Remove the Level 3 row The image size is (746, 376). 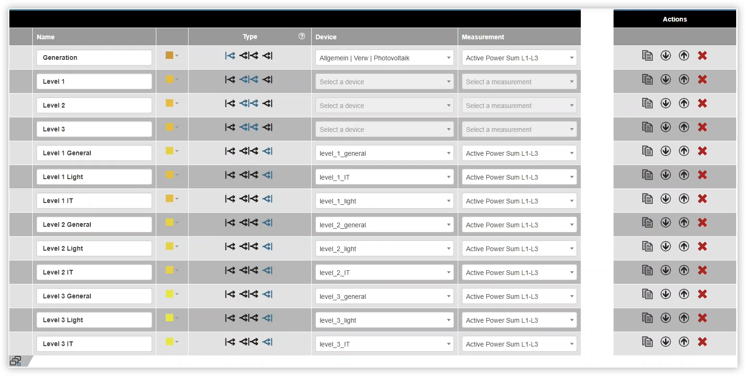pos(702,127)
